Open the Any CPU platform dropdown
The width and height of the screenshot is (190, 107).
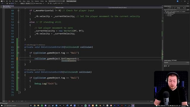pos(29,3)
